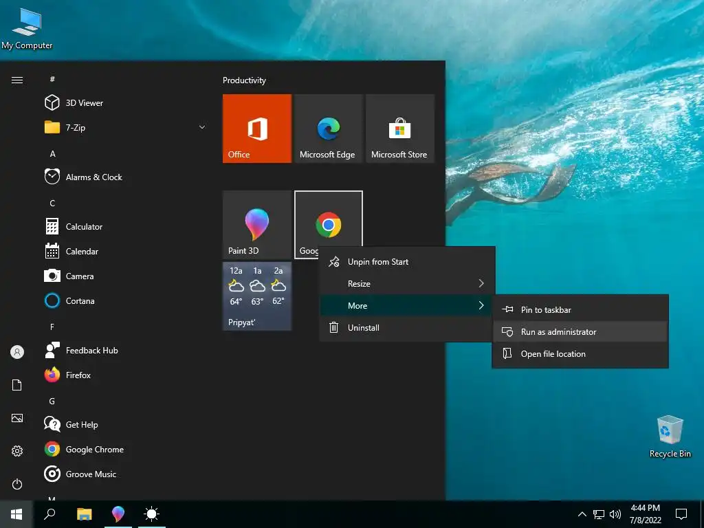Select Pin to taskbar
Viewport: 704px width, 528px height.
point(580,310)
